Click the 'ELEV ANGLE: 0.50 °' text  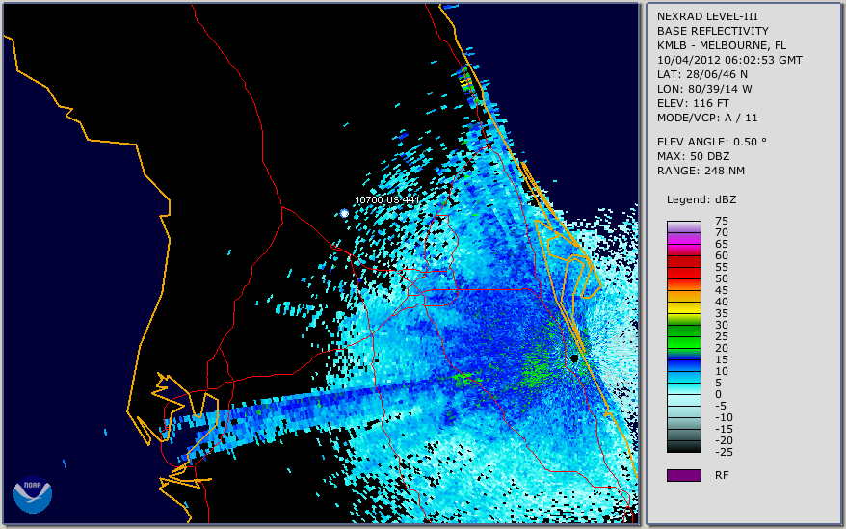click(712, 142)
